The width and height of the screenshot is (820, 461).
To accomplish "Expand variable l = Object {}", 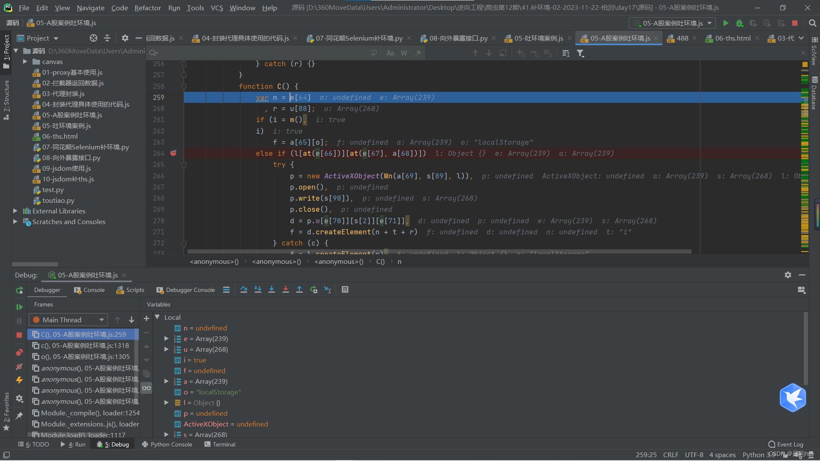I will click(x=167, y=403).
